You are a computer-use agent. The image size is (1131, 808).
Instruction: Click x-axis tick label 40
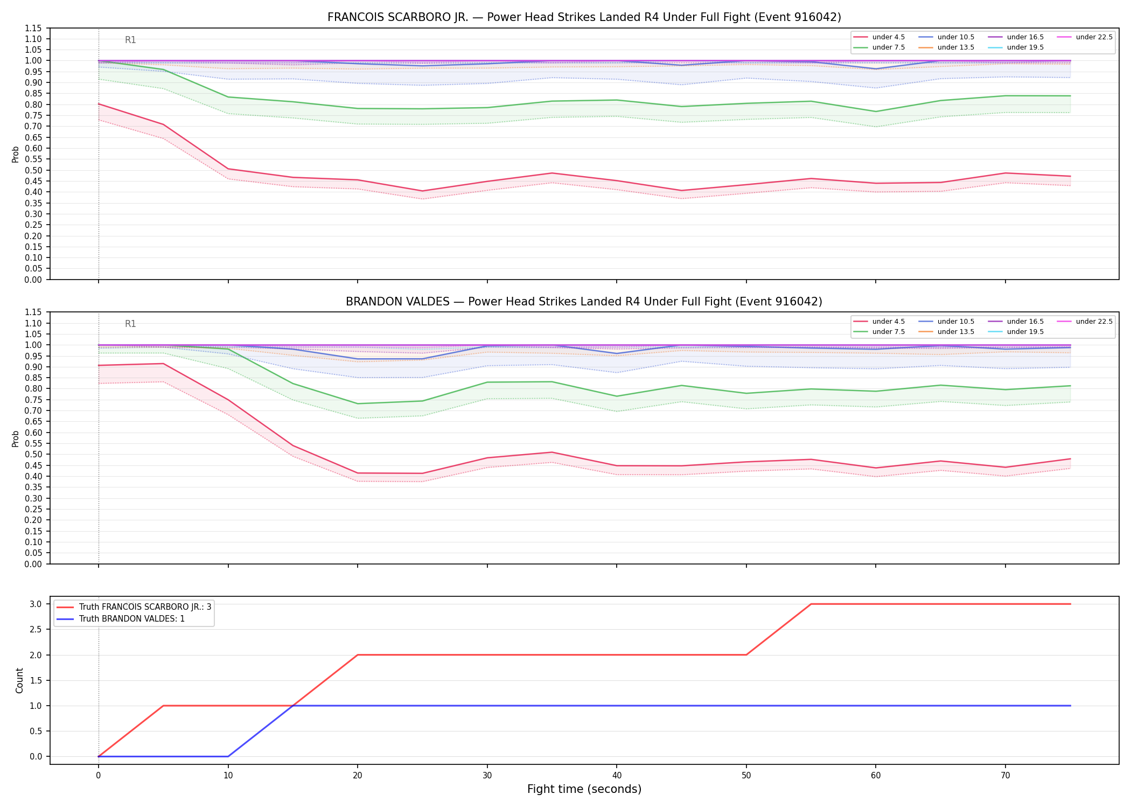(x=617, y=776)
